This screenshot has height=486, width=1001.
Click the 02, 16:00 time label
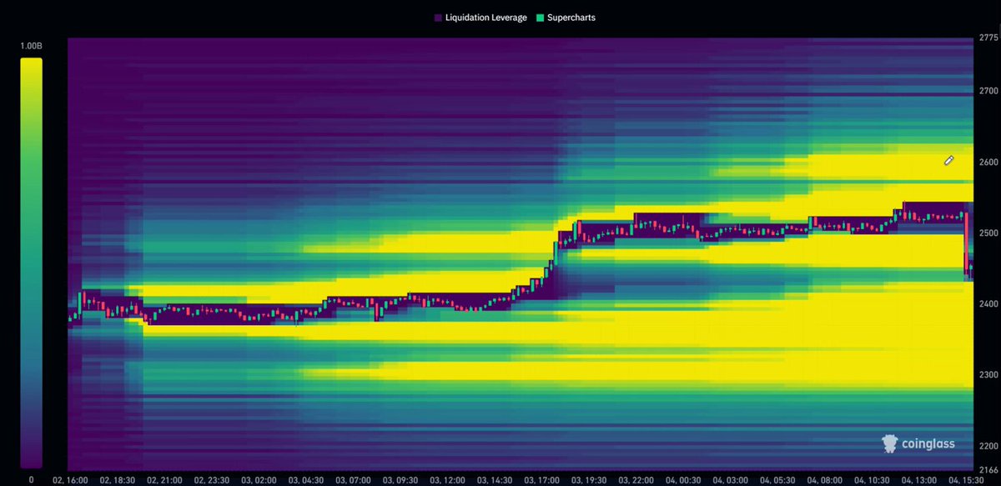click(x=68, y=480)
